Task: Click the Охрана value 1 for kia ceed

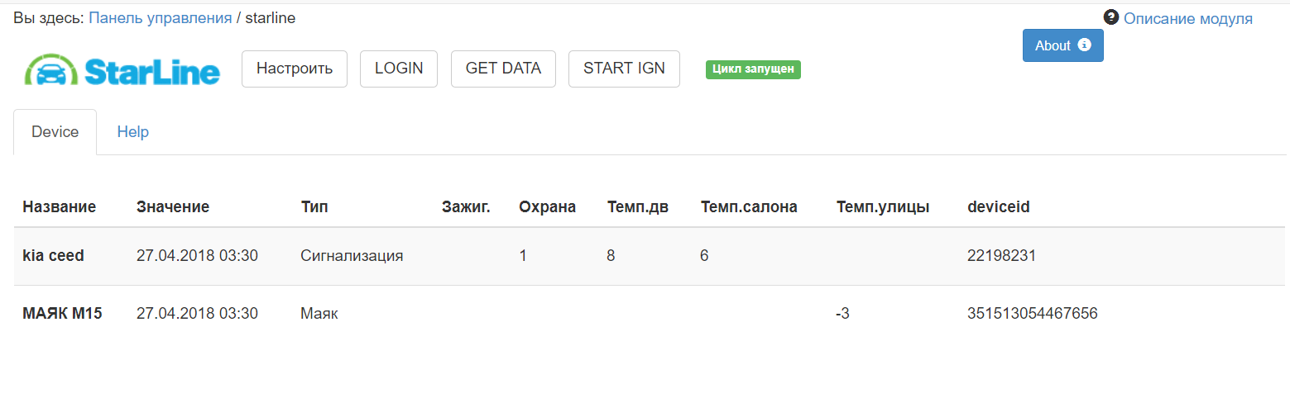Action: tap(523, 256)
